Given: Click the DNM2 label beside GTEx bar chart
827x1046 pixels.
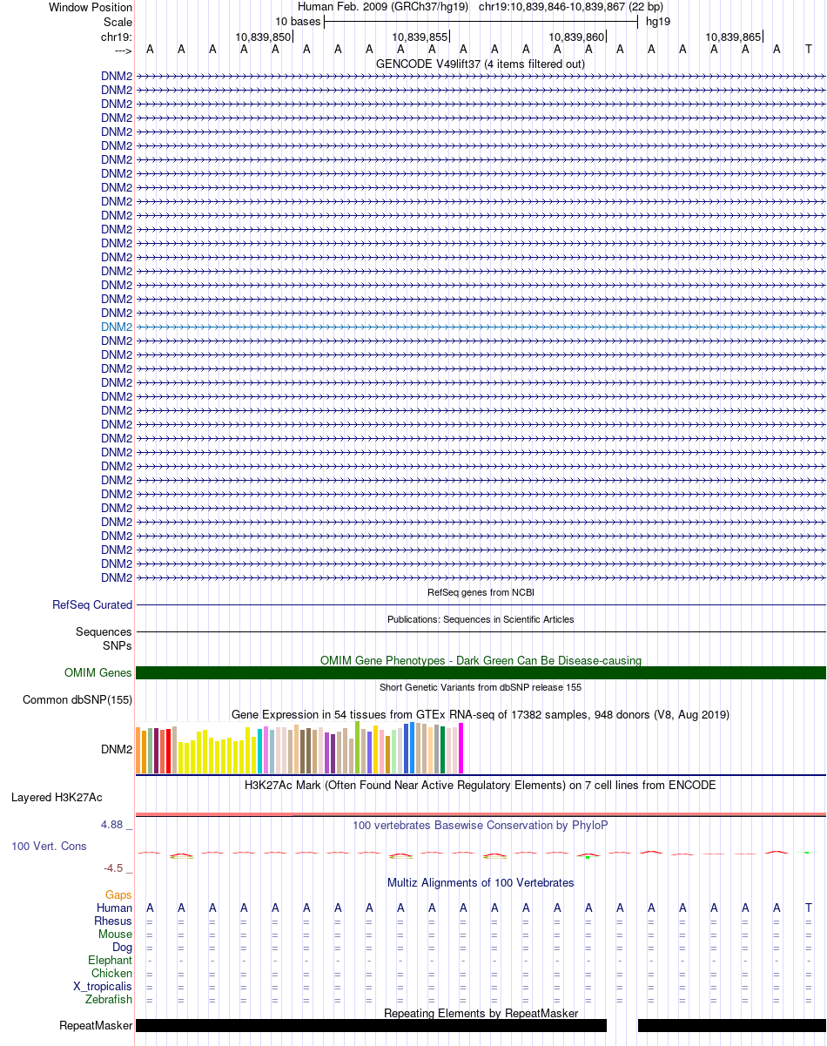Looking at the screenshot, I should tap(117, 748).
